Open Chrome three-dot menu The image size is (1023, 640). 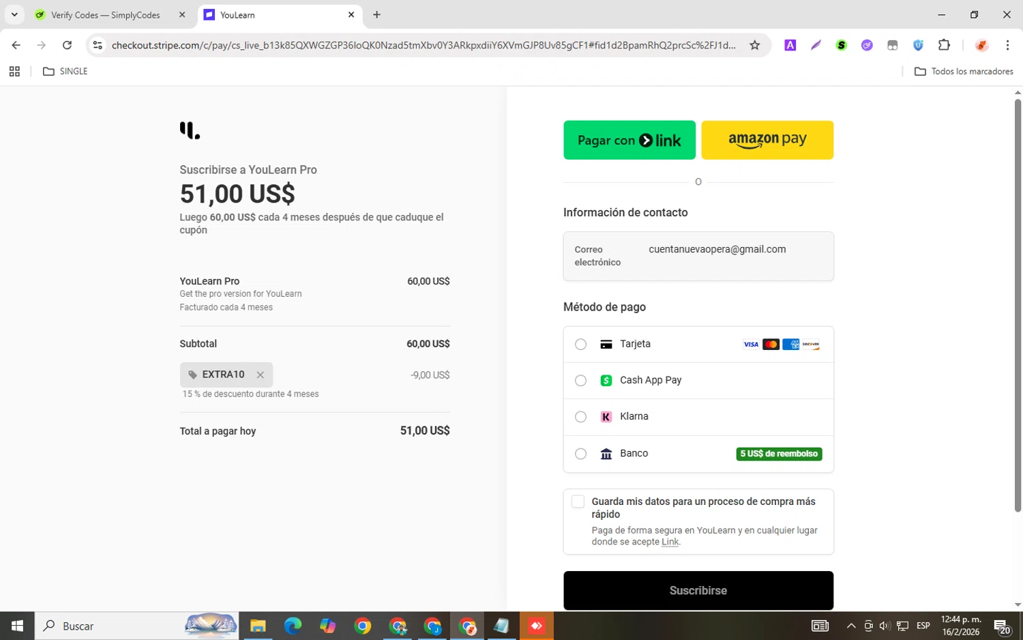coord(1007,45)
